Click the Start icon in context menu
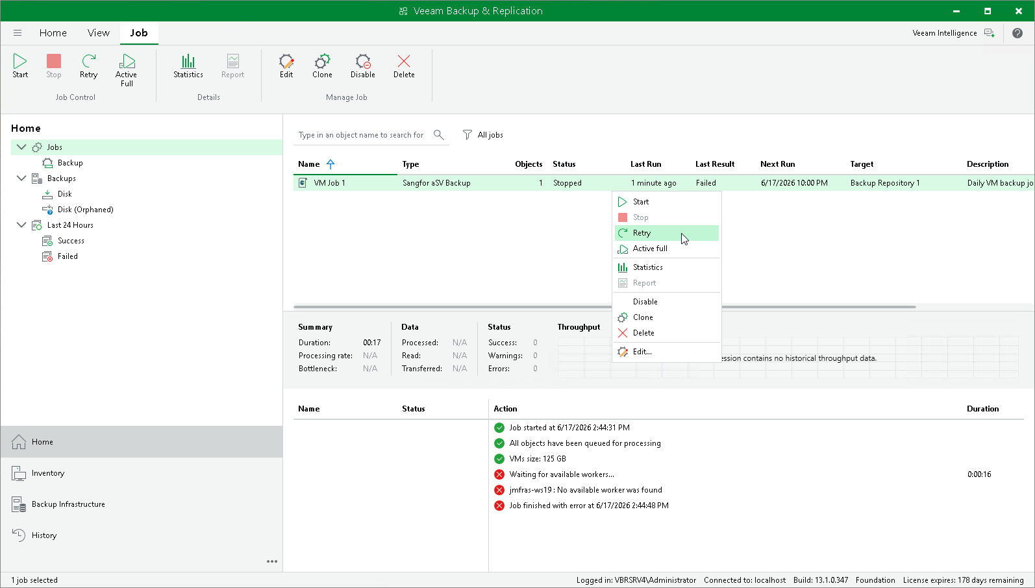 point(623,202)
